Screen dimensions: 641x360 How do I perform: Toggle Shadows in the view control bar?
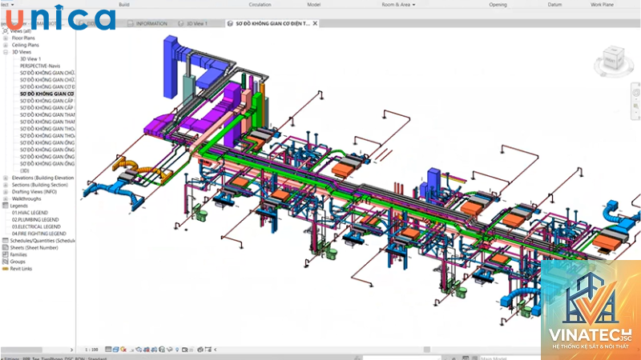[x=131, y=350]
